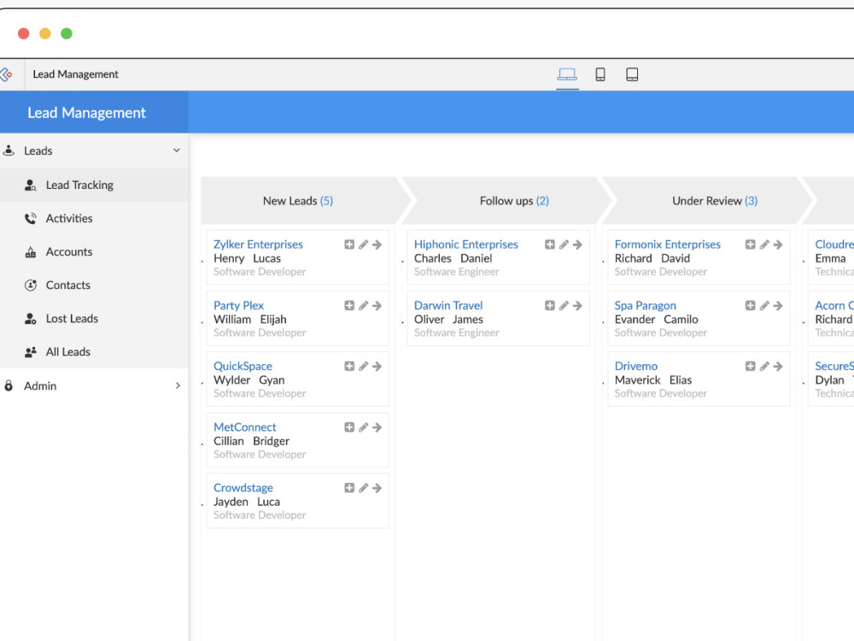Edit the QuickSpace lead with pencil icon

(x=363, y=367)
